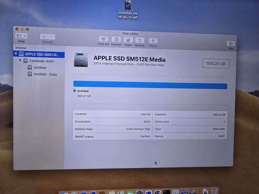This screenshot has width=259, height=194.
Task: Click the Location value Internal
Action: pos(145,114)
